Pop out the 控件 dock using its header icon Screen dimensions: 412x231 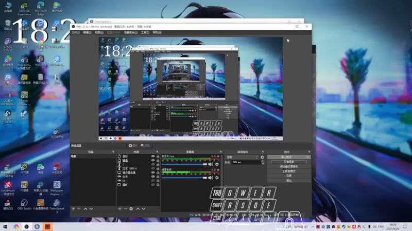click(309, 152)
